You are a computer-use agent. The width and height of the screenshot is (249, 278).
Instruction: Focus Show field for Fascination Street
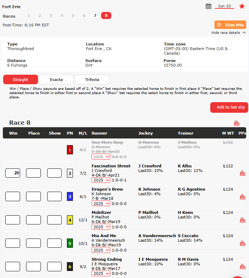(x=54, y=173)
